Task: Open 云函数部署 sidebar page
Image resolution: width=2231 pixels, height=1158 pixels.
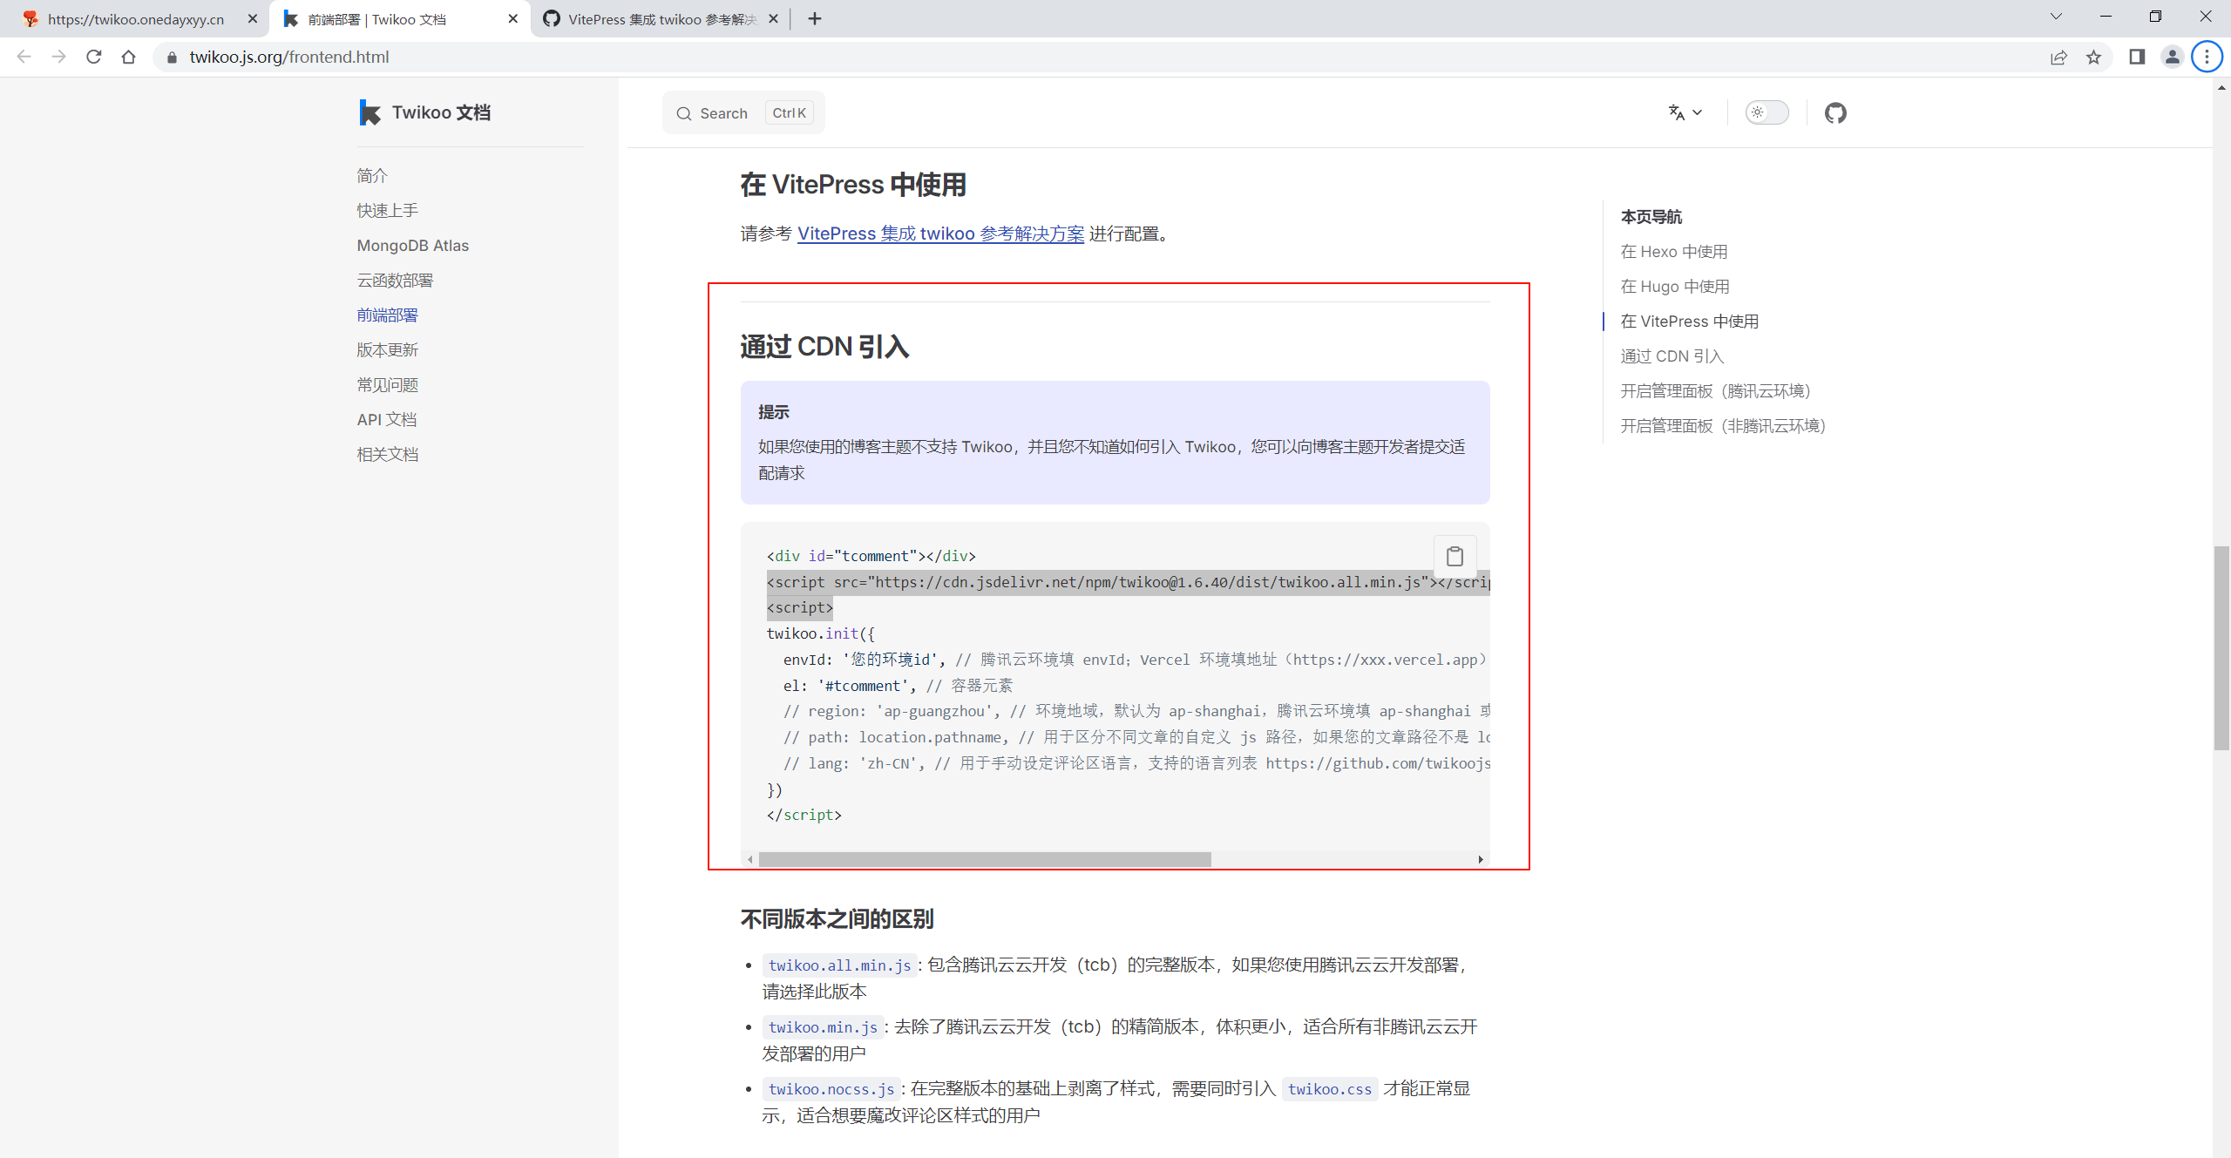Action: coord(395,280)
